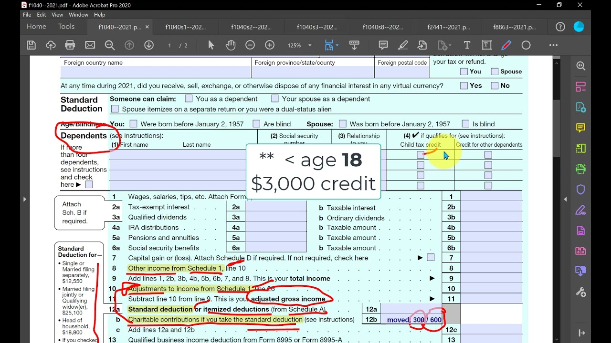Click the cloud upload icon
611x343 pixels.
(x=51, y=45)
